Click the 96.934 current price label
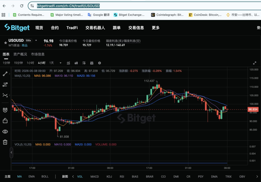 253,109
